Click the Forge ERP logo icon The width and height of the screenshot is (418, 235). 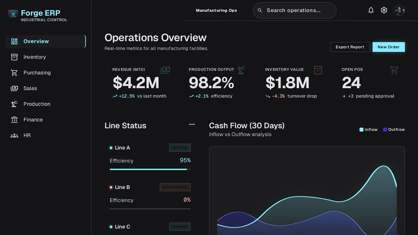[x=13, y=14]
